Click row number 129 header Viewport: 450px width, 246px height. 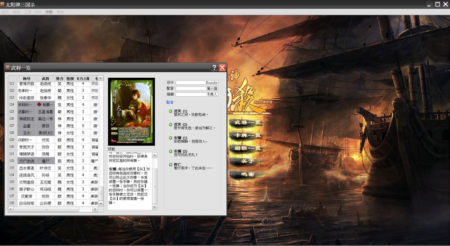point(12,140)
